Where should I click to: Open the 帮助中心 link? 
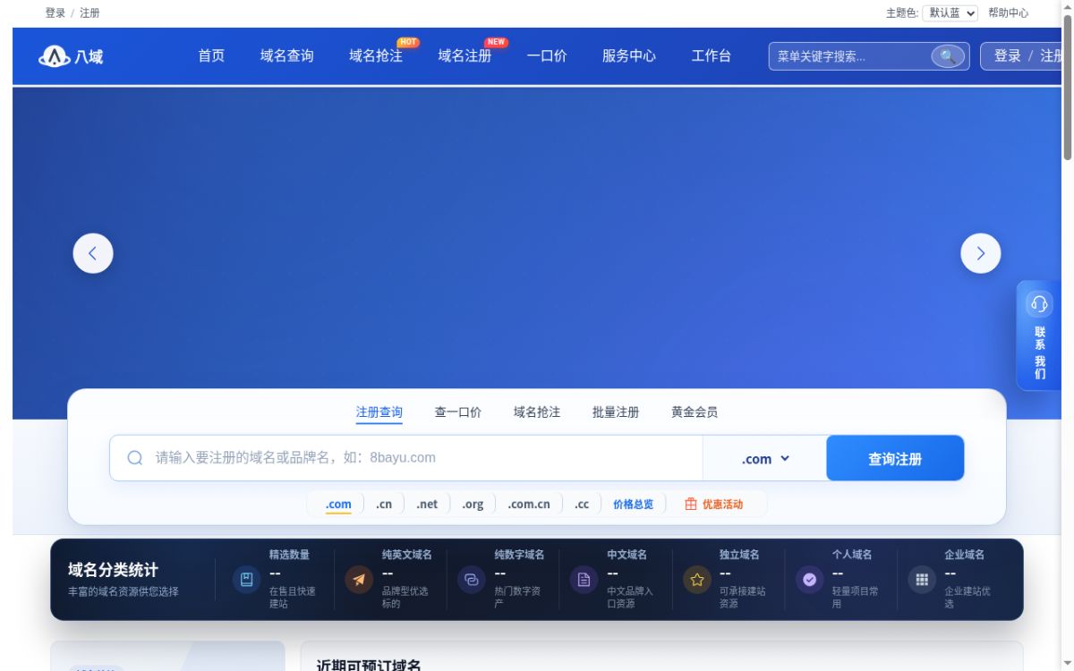(x=1009, y=13)
